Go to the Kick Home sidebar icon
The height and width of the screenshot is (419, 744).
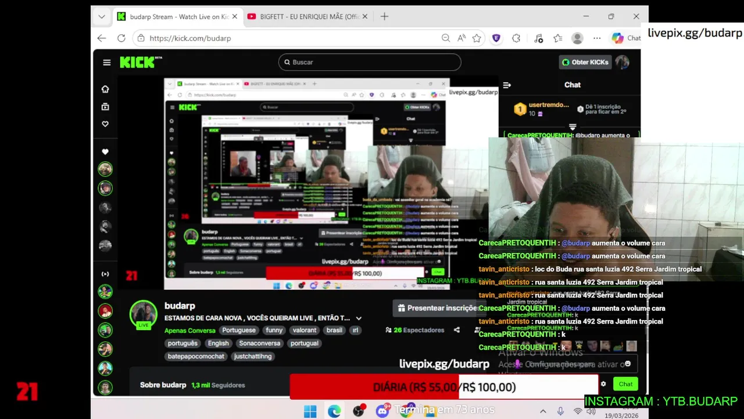[105, 89]
